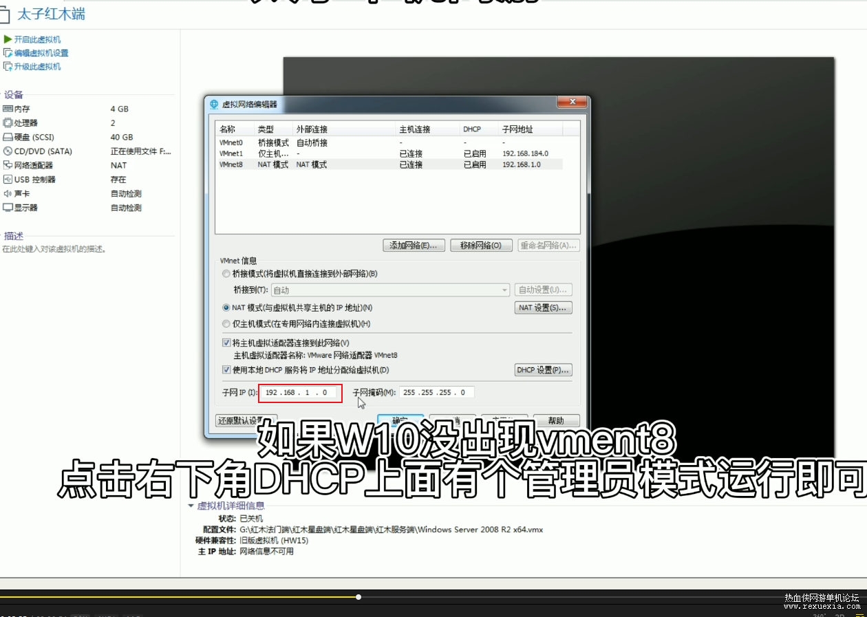867x617 pixels.
Task: Click the 添加网络(E)... button
Action: pyautogui.click(x=414, y=246)
